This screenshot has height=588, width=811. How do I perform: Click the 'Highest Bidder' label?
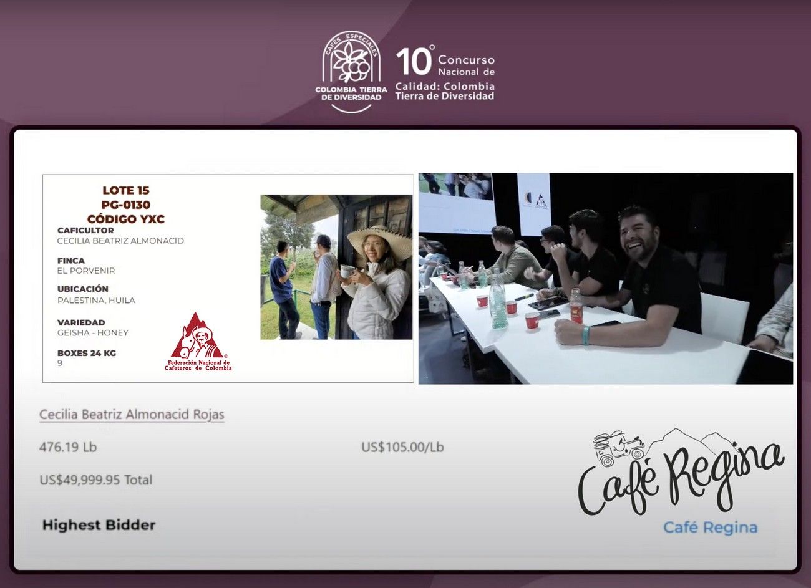point(99,525)
